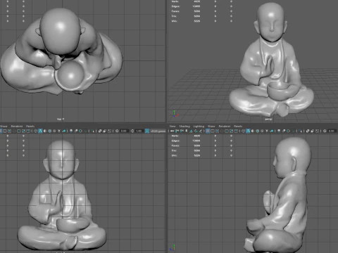This screenshot has height=253, width=338.
Task: Click Exposure icon in side view panel
Action: 325,131
